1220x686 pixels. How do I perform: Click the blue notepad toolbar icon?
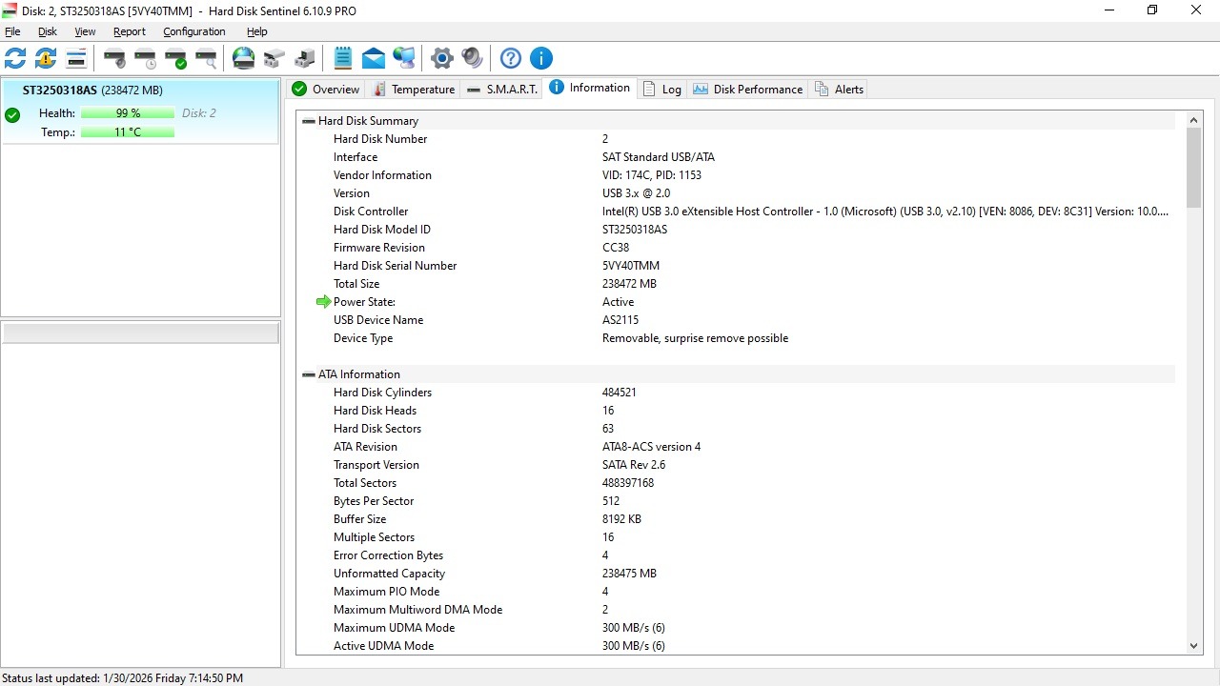pos(343,58)
